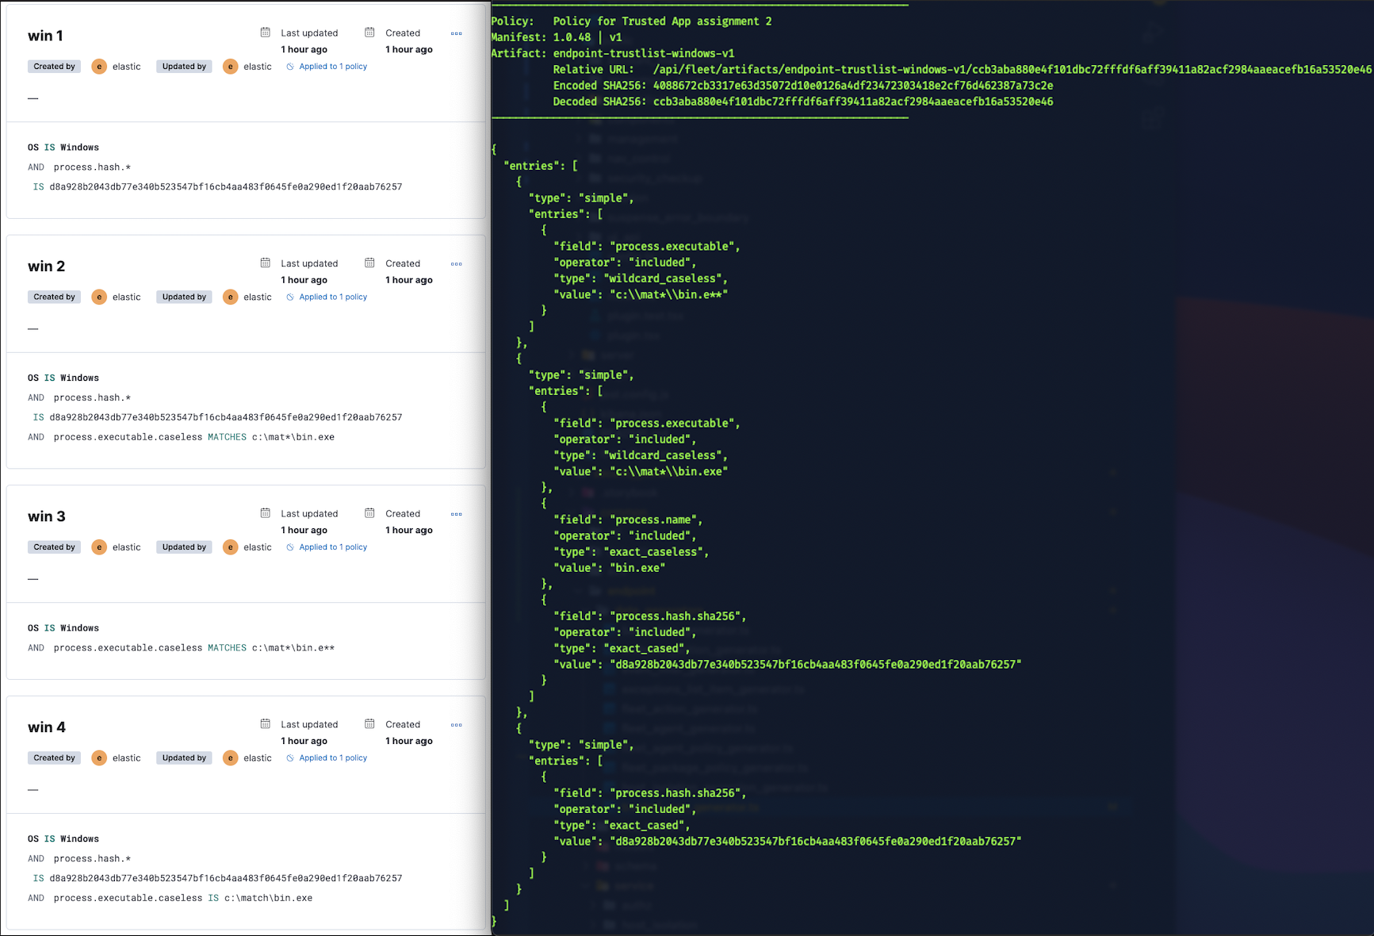Screen dimensions: 1374x936
Task: Click Created calendar icon on win 4
Action: coord(369,723)
